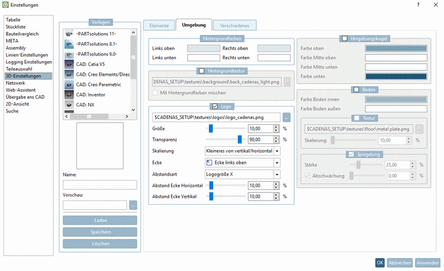Open the Web-Assistent settings page
This screenshot has height=271, width=444.
tap(21, 90)
